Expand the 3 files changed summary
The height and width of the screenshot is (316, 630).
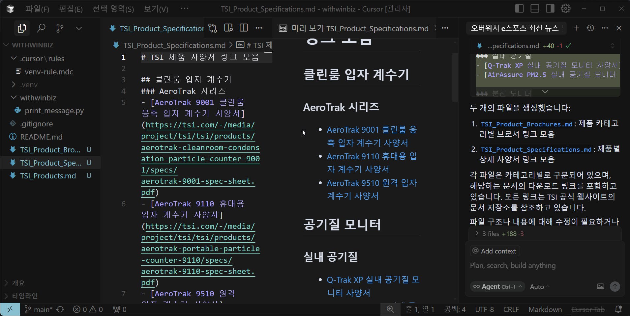click(x=545, y=234)
